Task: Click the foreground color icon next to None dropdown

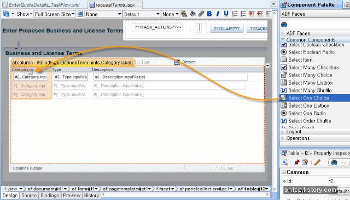Action: click(184, 14)
